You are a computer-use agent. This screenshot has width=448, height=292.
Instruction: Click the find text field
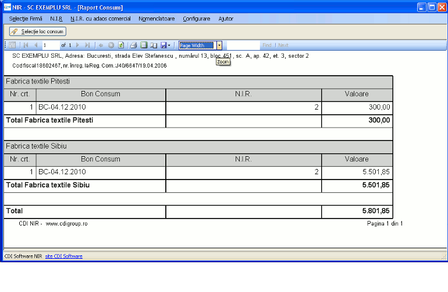click(243, 45)
